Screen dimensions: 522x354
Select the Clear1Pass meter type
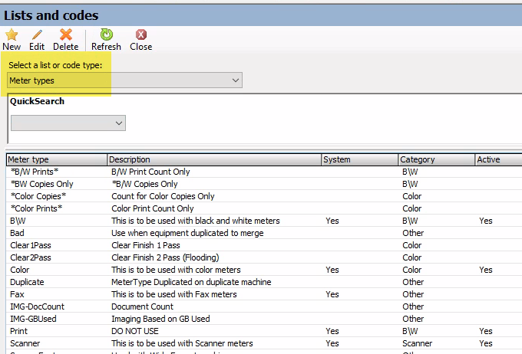coord(31,245)
